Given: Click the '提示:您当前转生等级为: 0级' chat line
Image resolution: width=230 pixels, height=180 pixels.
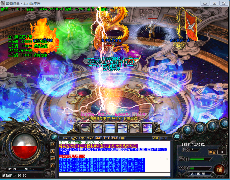Looking at the screenshot, I should tap(81, 143).
